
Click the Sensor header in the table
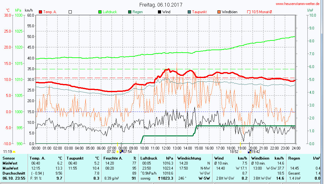click(x=8, y=158)
